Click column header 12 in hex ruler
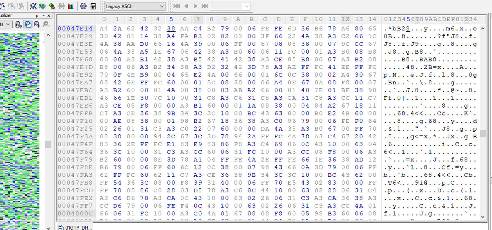This screenshot has width=492, height=230. [346, 19]
